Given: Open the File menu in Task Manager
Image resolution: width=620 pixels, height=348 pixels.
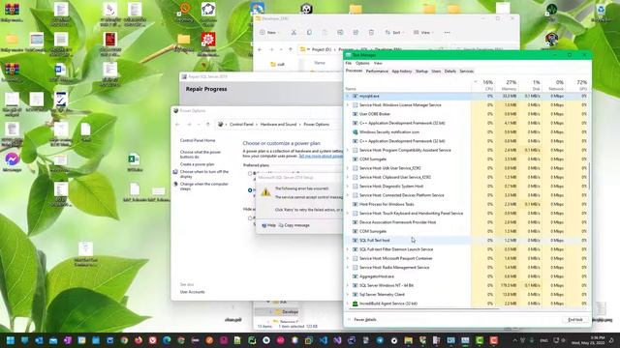Looking at the screenshot, I should tap(349, 63).
